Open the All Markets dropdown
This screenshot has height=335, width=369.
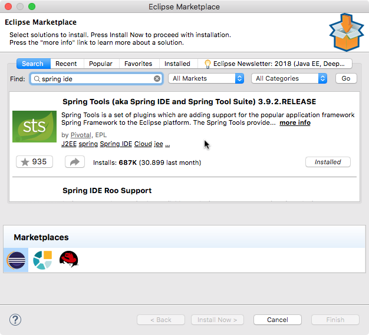[x=206, y=78]
